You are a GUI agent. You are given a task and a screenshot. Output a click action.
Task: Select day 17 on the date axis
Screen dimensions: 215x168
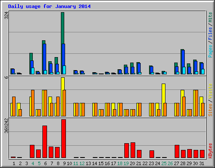click(113, 163)
